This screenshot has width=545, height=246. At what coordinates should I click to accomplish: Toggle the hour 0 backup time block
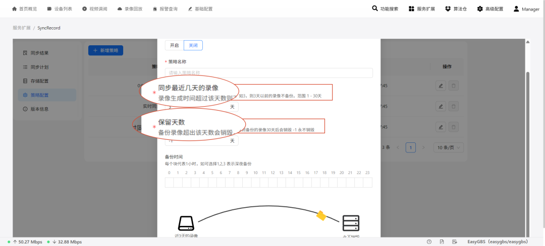(x=169, y=183)
